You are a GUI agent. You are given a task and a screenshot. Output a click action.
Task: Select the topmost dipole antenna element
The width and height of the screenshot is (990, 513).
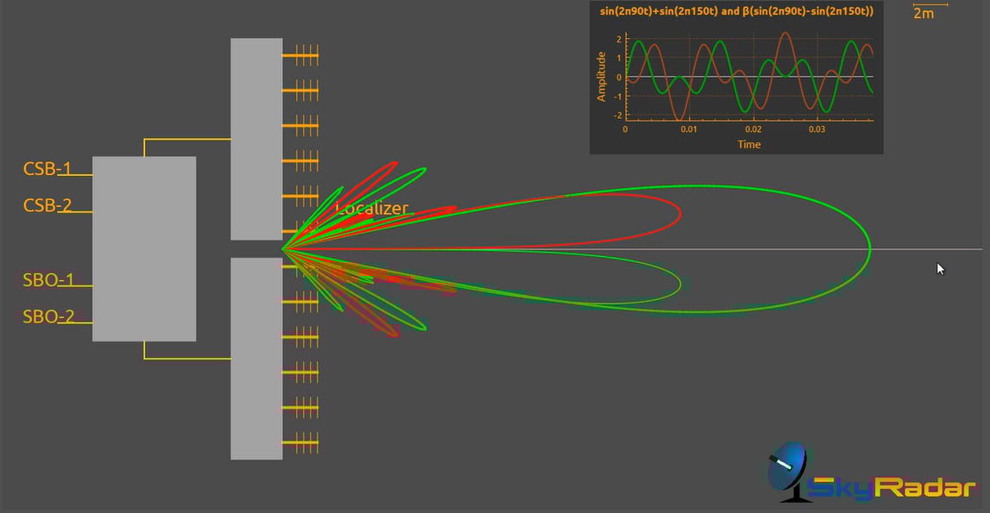[306, 53]
